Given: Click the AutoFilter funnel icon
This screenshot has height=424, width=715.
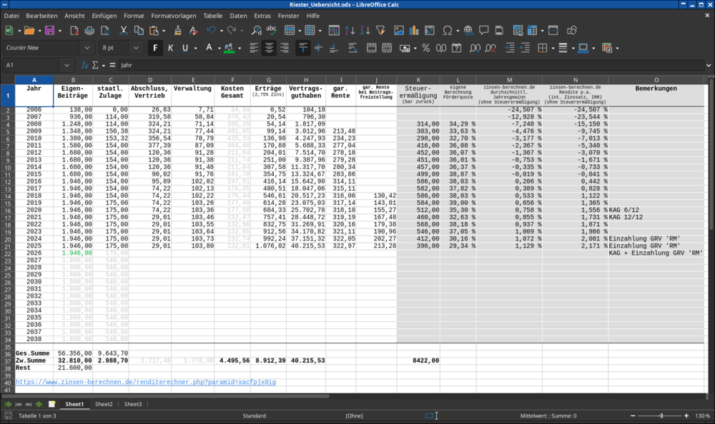Looking at the screenshot, I should pos(380,31).
